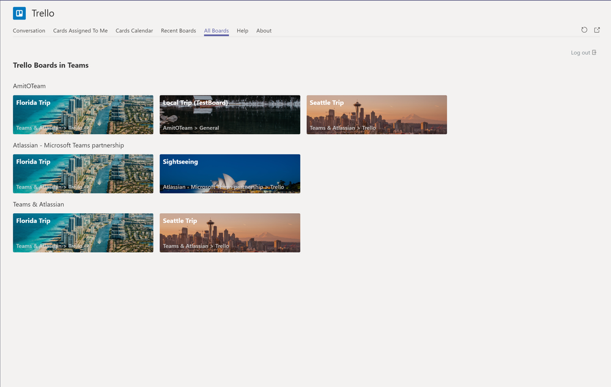Open the About tab
The width and height of the screenshot is (611, 387).
(264, 31)
